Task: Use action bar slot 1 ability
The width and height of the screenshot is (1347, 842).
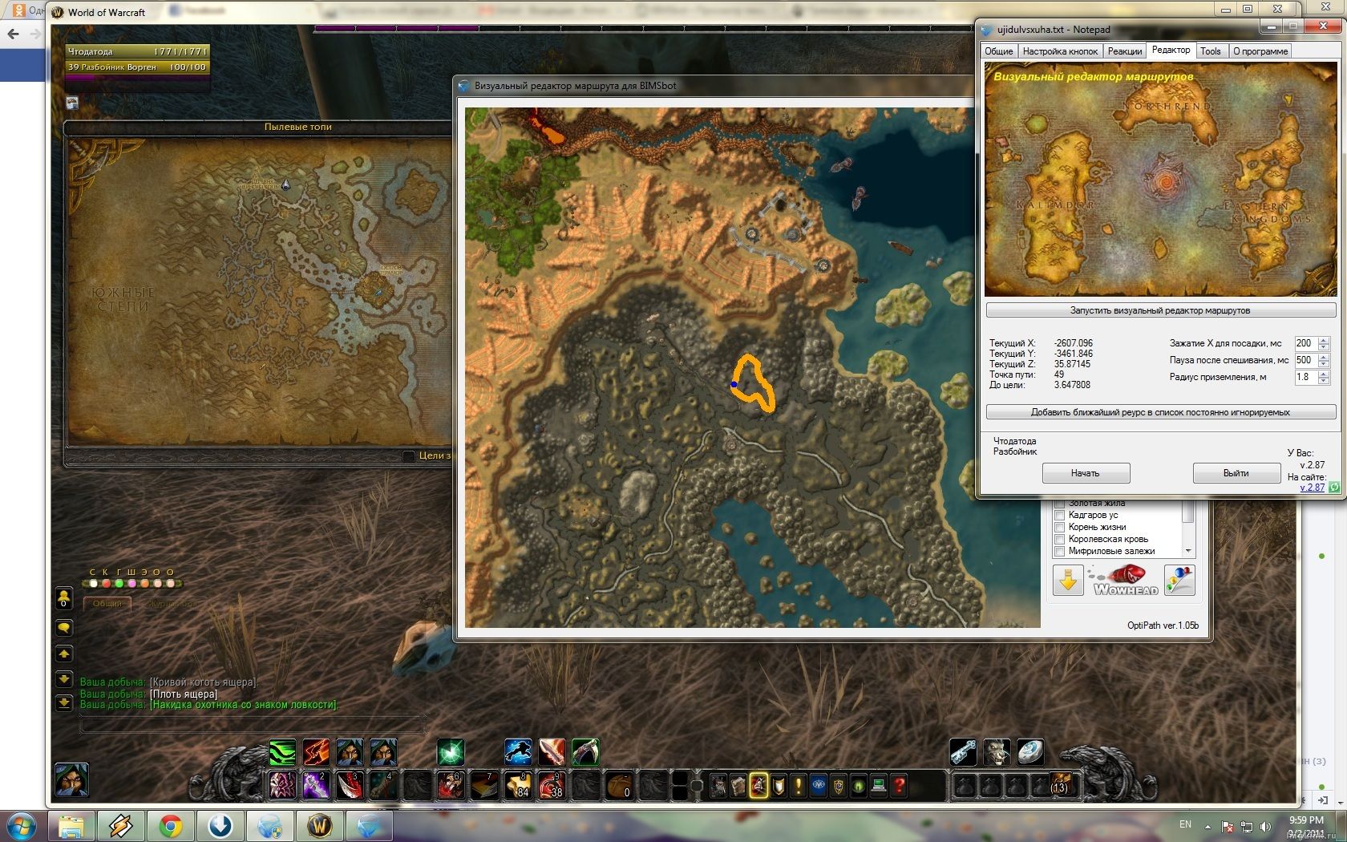Action: [x=282, y=785]
